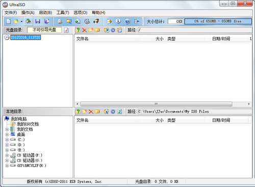Screen dimensions: 255x187
Task: Click the horizontal scrollbar thumb in disc pane
Action: [x=157, y=104]
